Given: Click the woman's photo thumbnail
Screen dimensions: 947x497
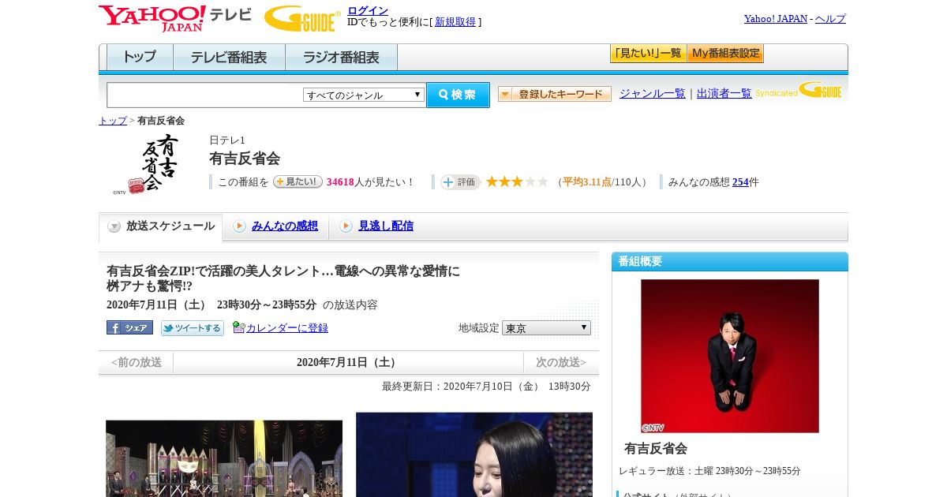Looking at the screenshot, I should coord(474,454).
